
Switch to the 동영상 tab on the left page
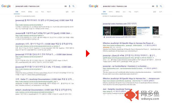pyautogui.click(x=30, y=12)
